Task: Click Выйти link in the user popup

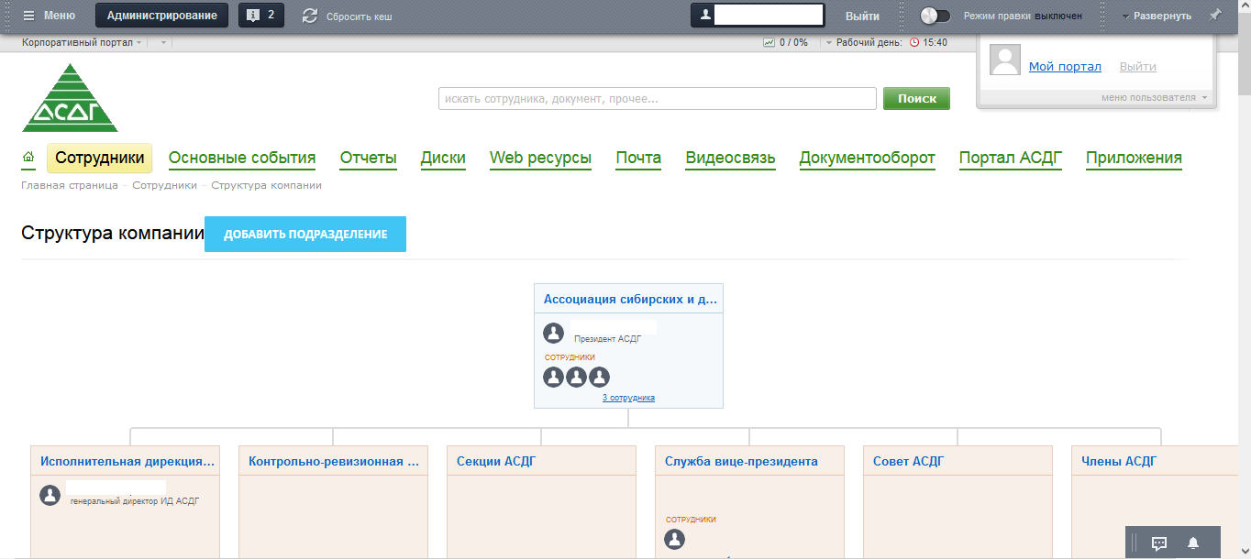Action: pos(1138,67)
